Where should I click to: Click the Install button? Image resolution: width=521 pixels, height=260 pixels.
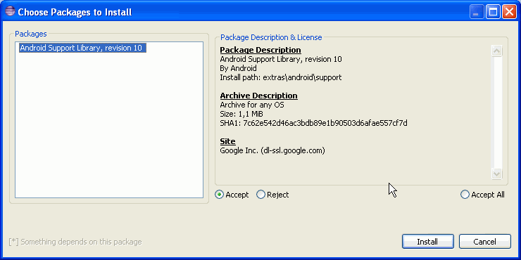point(427,242)
